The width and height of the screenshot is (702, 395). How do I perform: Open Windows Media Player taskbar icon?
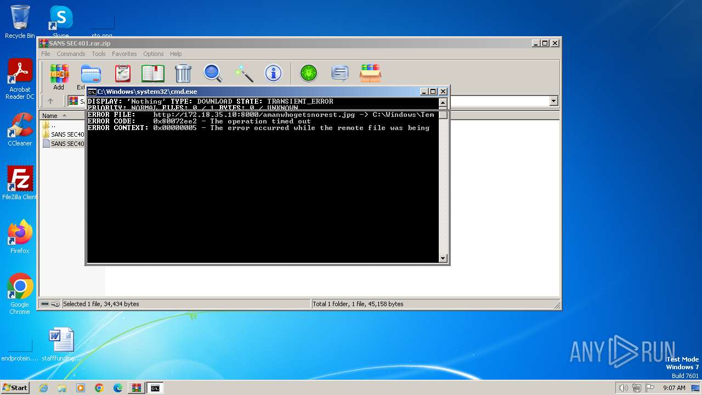[x=81, y=388]
